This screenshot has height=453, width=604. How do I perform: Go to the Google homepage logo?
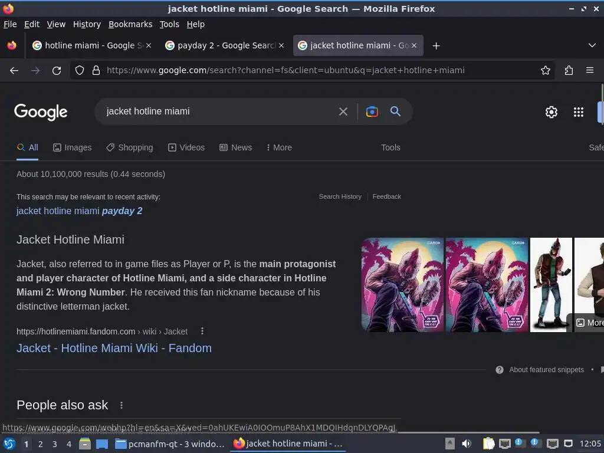click(41, 112)
